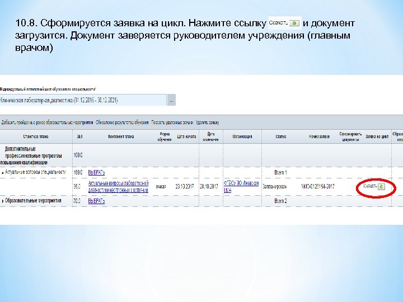Click the 'Номер заявки' column header
Screen dimensions: 403x302
[319, 136]
